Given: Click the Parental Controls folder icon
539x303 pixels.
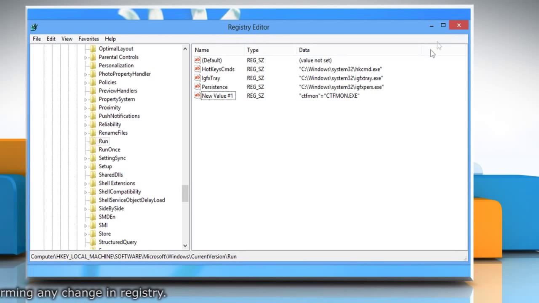Looking at the screenshot, I should (93, 57).
